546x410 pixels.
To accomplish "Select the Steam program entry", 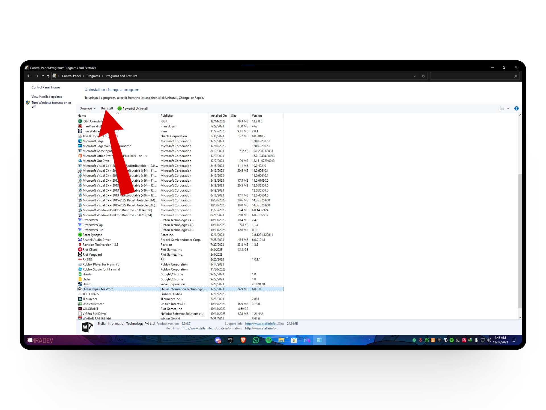I will (87, 284).
